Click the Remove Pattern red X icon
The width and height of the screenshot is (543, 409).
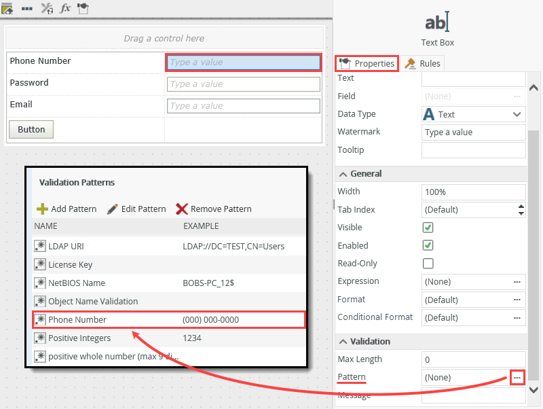pos(182,209)
